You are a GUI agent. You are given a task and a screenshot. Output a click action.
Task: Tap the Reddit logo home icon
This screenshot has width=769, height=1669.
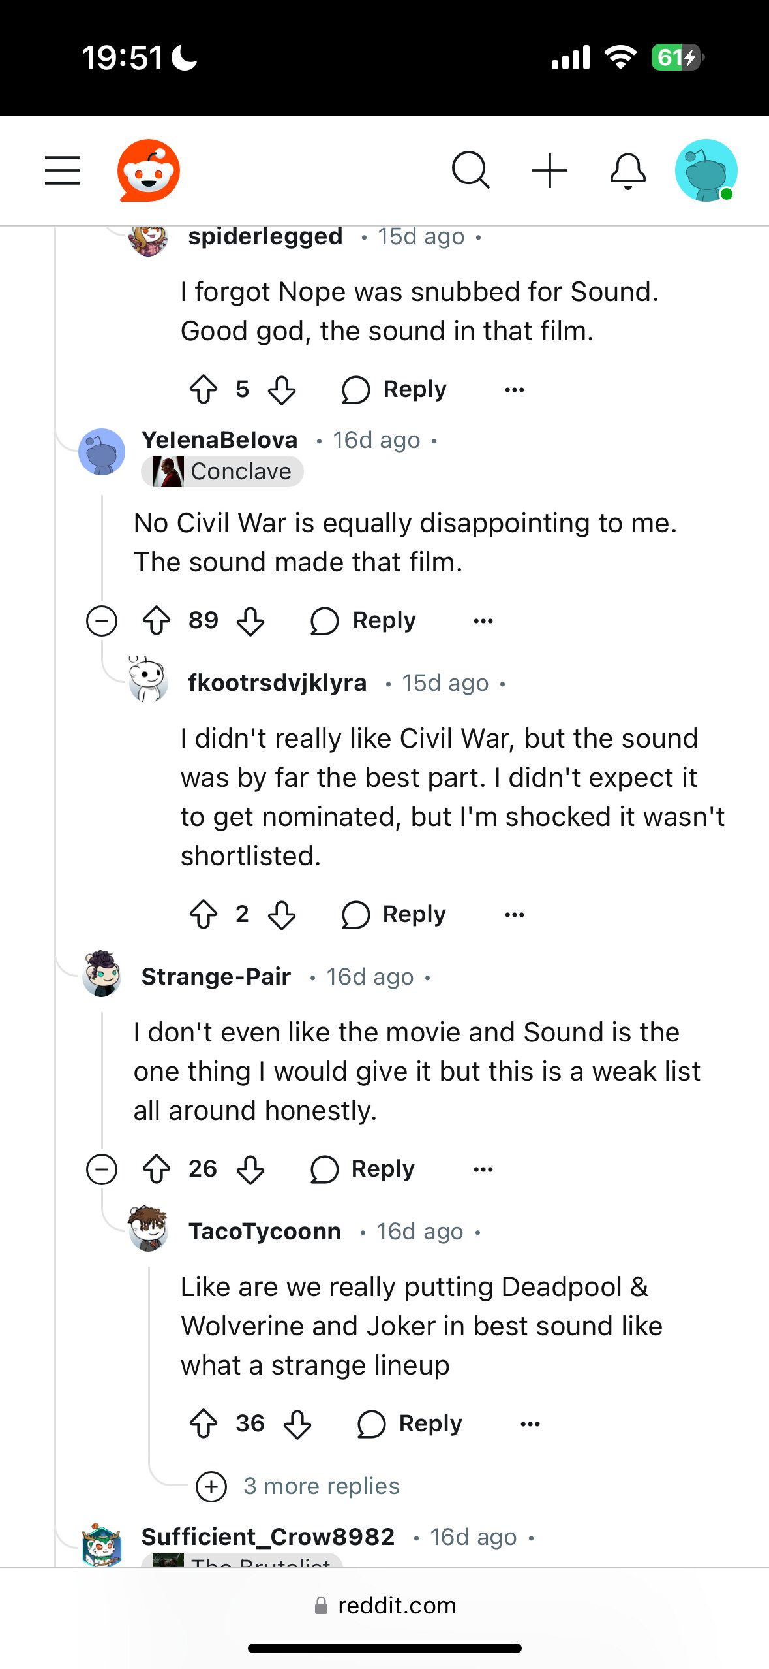pos(149,170)
